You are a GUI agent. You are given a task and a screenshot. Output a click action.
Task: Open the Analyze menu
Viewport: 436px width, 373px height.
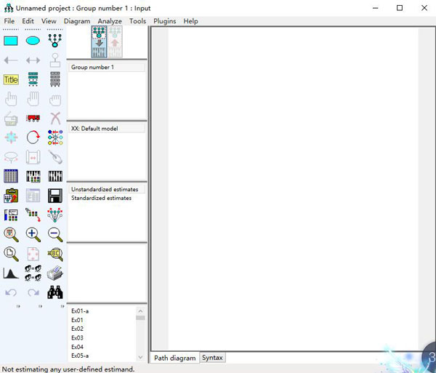click(x=110, y=21)
